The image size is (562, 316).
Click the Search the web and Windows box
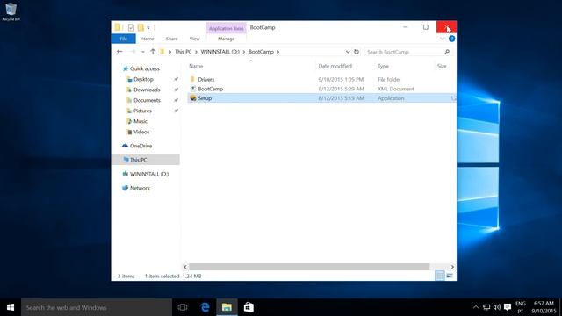tap(97, 307)
